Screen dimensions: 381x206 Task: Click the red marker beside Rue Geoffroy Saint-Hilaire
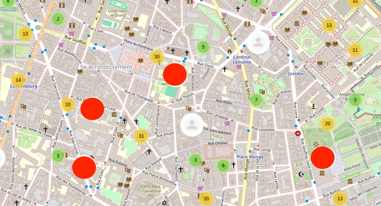pos(323,158)
